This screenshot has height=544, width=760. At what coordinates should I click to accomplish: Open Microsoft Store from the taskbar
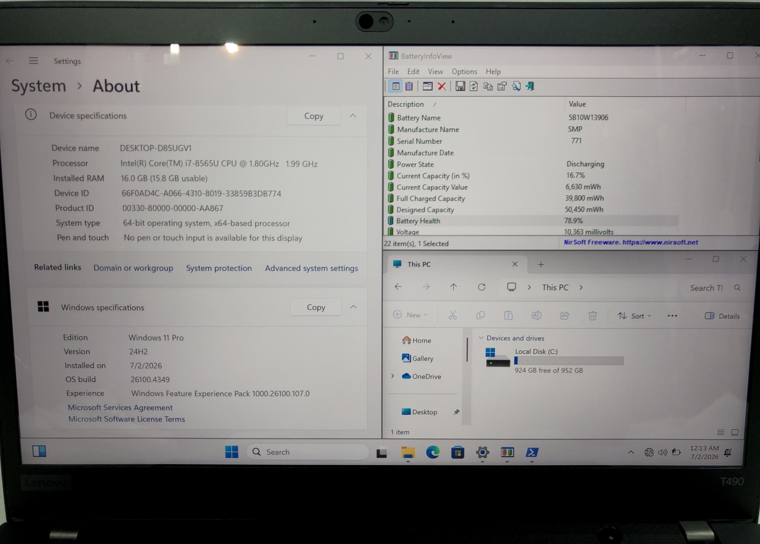click(x=457, y=452)
